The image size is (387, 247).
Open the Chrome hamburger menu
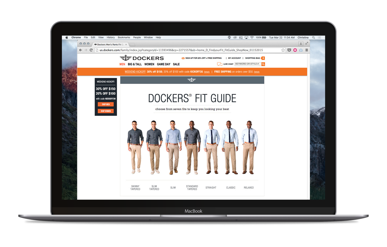pyautogui.click(x=306, y=50)
